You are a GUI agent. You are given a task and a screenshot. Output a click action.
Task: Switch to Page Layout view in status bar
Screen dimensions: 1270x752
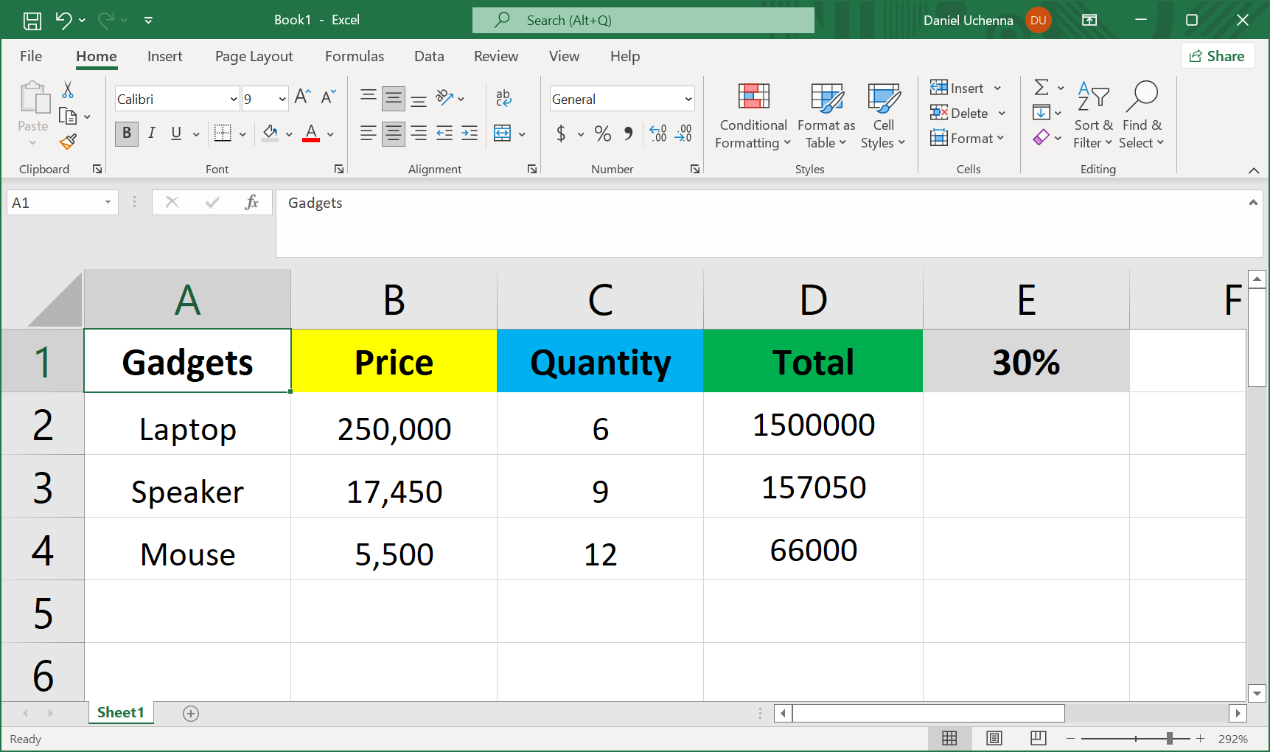click(x=994, y=738)
